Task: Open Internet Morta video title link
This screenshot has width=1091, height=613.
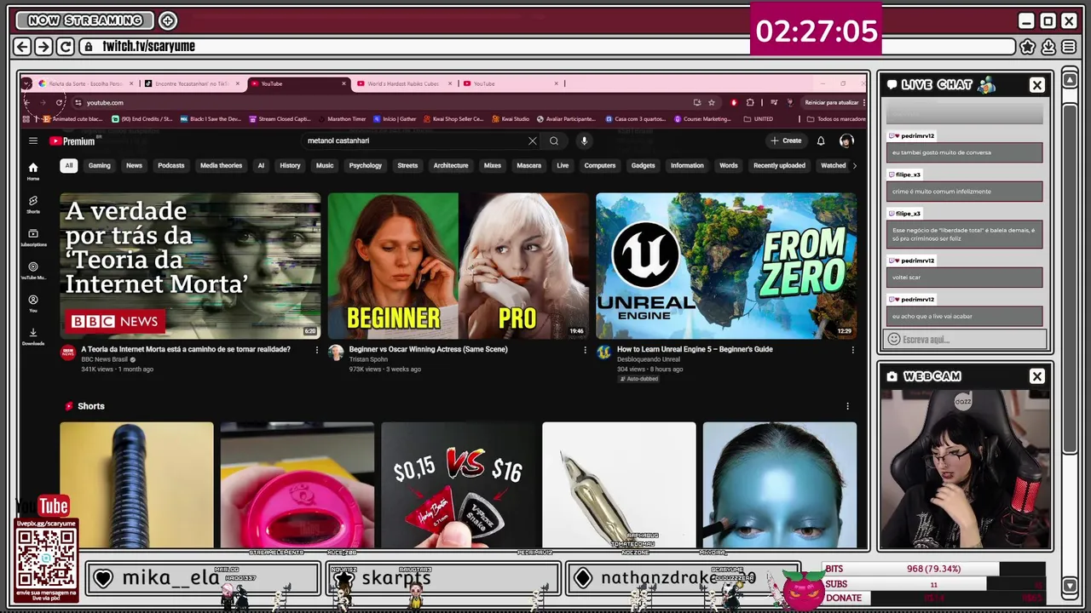Action: click(186, 349)
